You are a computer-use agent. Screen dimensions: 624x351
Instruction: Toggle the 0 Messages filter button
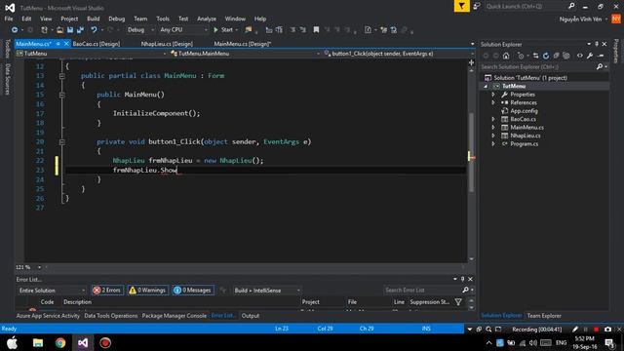point(193,291)
